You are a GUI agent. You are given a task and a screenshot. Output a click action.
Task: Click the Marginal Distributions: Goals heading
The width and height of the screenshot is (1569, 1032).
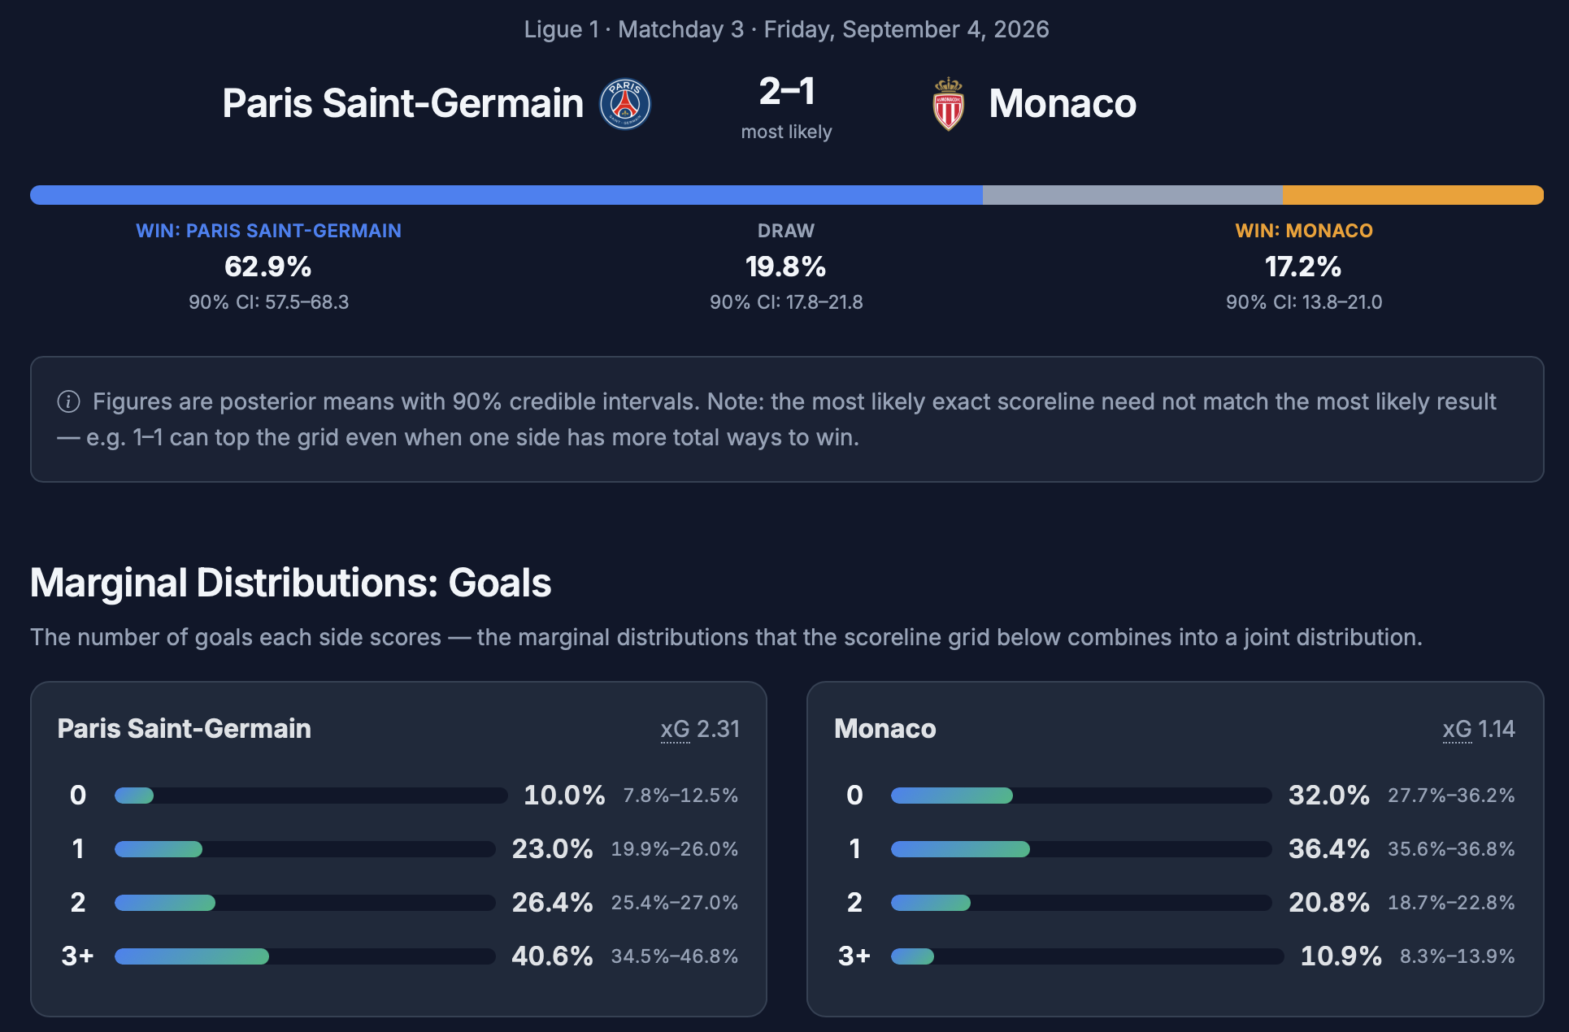tap(290, 583)
